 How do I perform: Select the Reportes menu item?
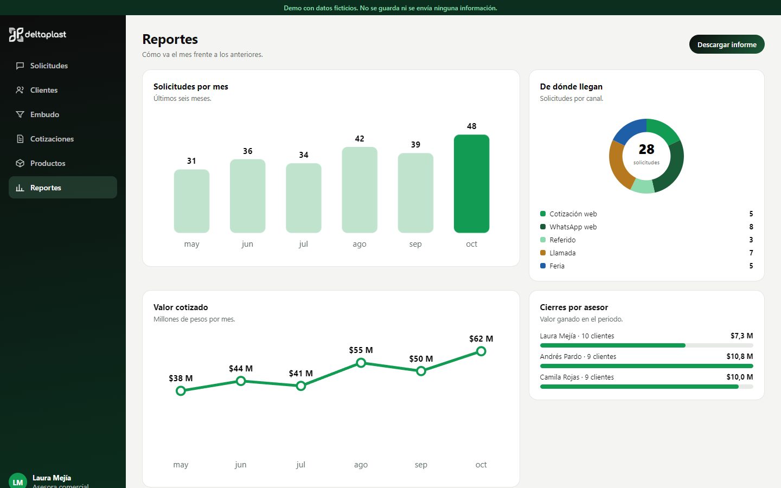pyautogui.click(x=63, y=188)
